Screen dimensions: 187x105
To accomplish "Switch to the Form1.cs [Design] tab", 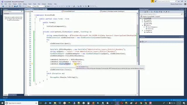I will tap(38, 9).
